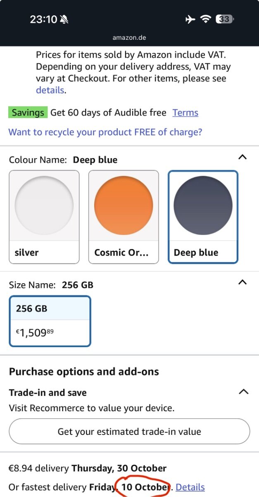The height and width of the screenshot is (497, 259).
Task: Open the recycle product free link
Action: 105,132
